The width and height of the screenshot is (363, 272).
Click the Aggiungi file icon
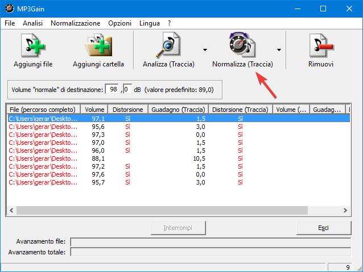coord(33,45)
